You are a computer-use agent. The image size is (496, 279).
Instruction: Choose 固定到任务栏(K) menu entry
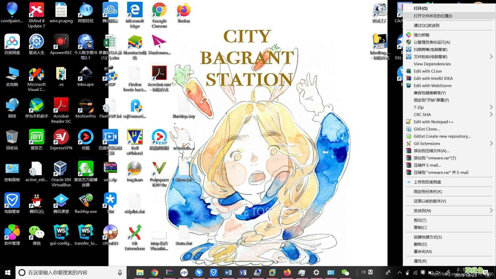click(449, 191)
